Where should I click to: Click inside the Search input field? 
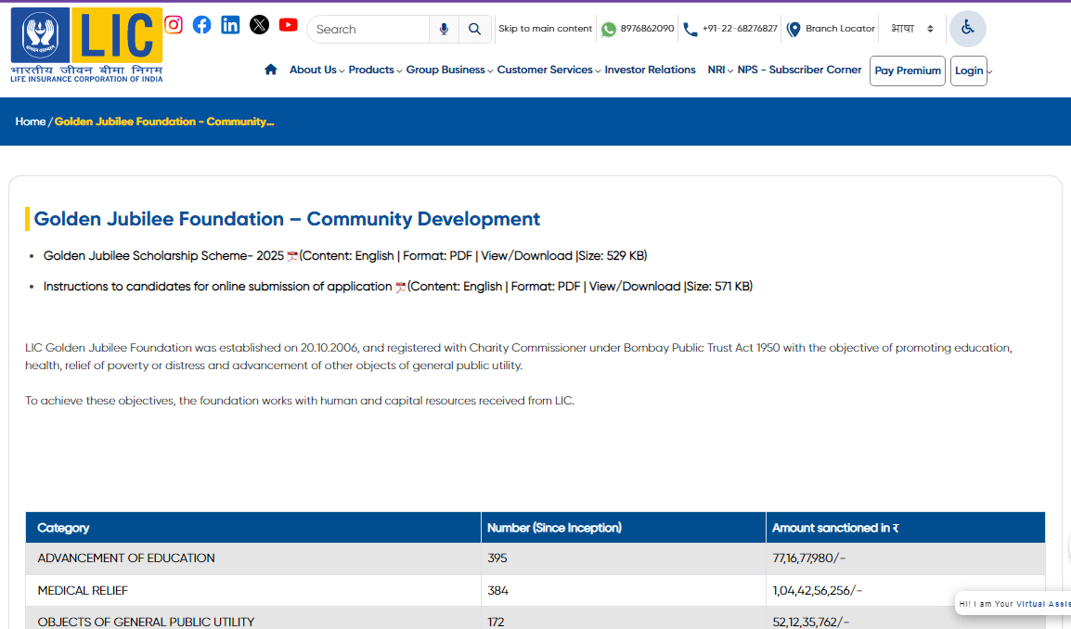pos(368,29)
